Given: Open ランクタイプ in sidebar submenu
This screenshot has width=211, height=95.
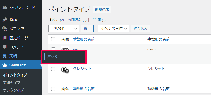Looking at the screenshot, I should tap(13, 90).
